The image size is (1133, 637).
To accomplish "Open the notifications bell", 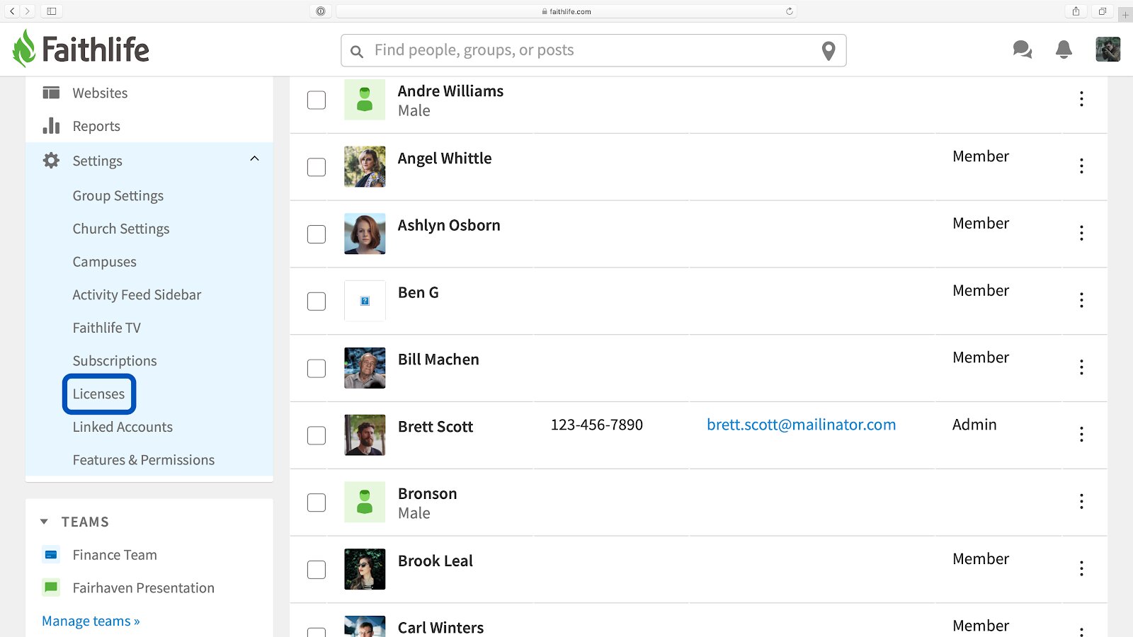I will (x=1064, y=50).
